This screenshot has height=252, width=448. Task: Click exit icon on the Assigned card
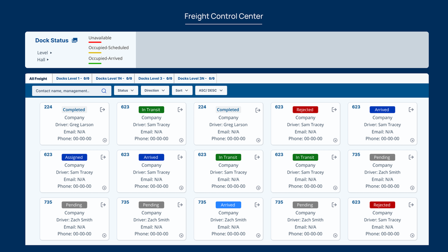(103, 157)
